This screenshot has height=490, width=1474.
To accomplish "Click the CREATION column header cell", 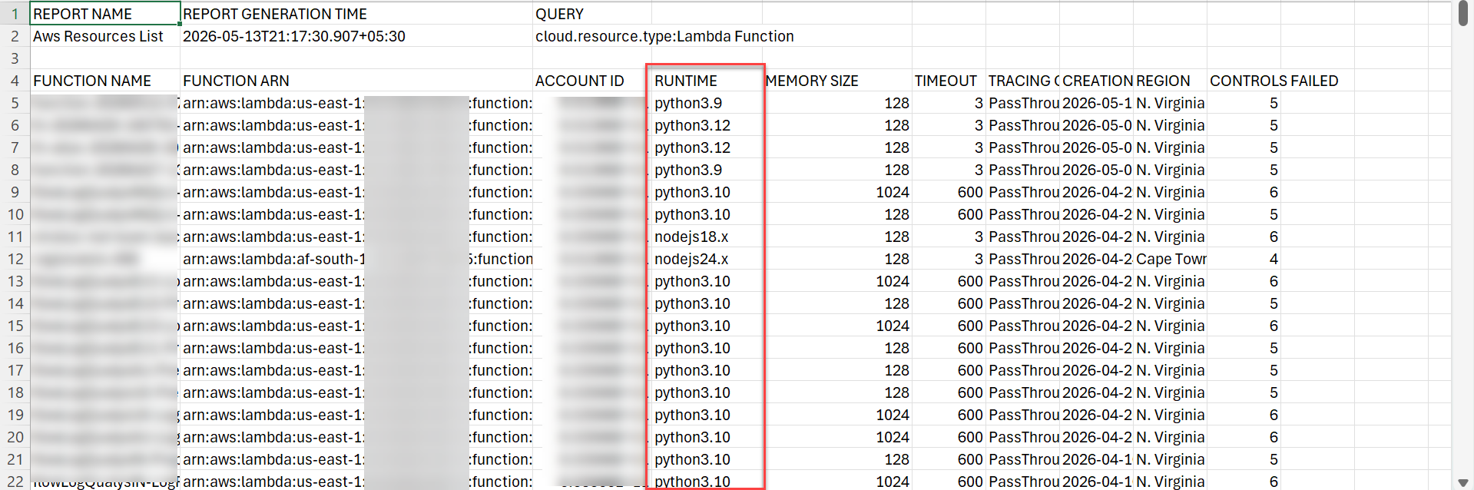I will point(1096,81).
